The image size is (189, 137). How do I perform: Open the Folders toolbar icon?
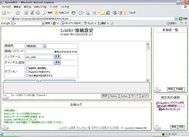(130, 13)
